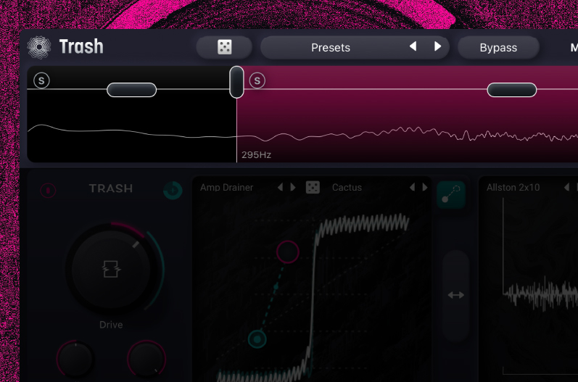Click the Trash plugin title text
The image size is (578, 382).
[x=81, y=47]
